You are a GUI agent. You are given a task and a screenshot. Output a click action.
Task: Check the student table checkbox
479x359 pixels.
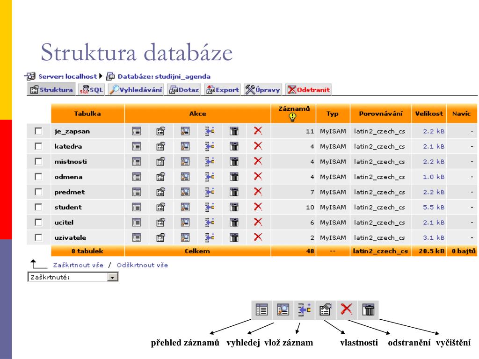click(38, 207)
